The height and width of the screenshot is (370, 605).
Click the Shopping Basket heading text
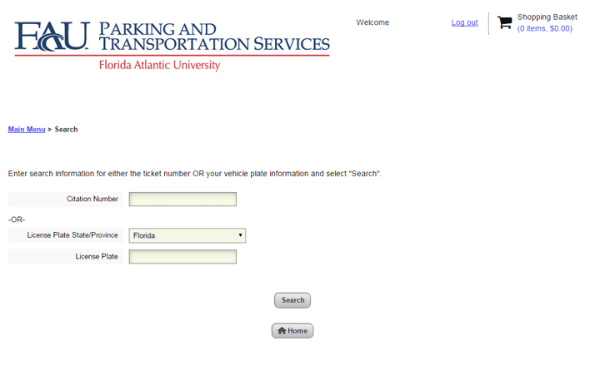(547, 17)
